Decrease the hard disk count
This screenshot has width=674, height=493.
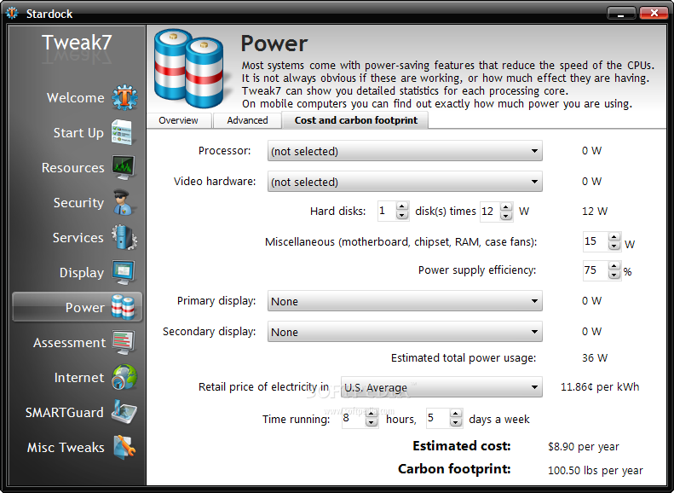coord(402,216)
